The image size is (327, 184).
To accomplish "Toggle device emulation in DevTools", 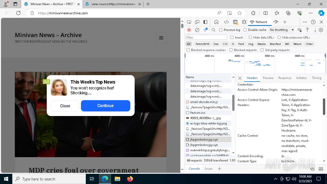I will [x=197, y=22].
